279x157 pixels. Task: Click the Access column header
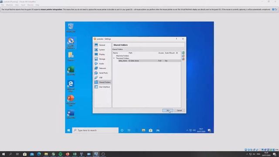161,53
